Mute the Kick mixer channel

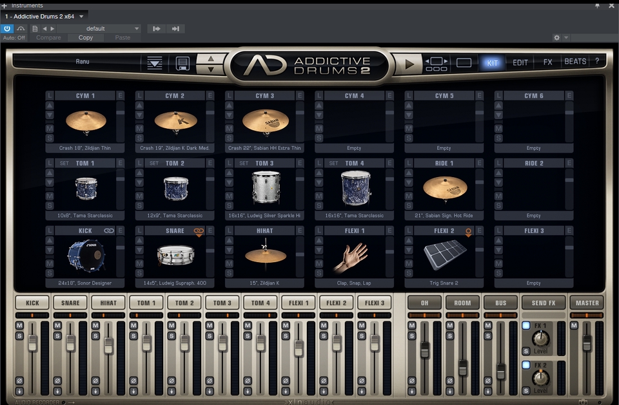(19, 325)
